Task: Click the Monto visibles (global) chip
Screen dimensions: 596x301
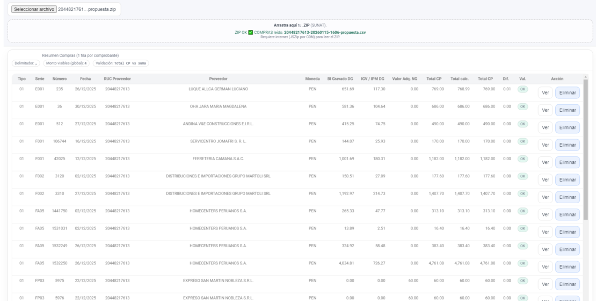Action: (x=67, y=63)
